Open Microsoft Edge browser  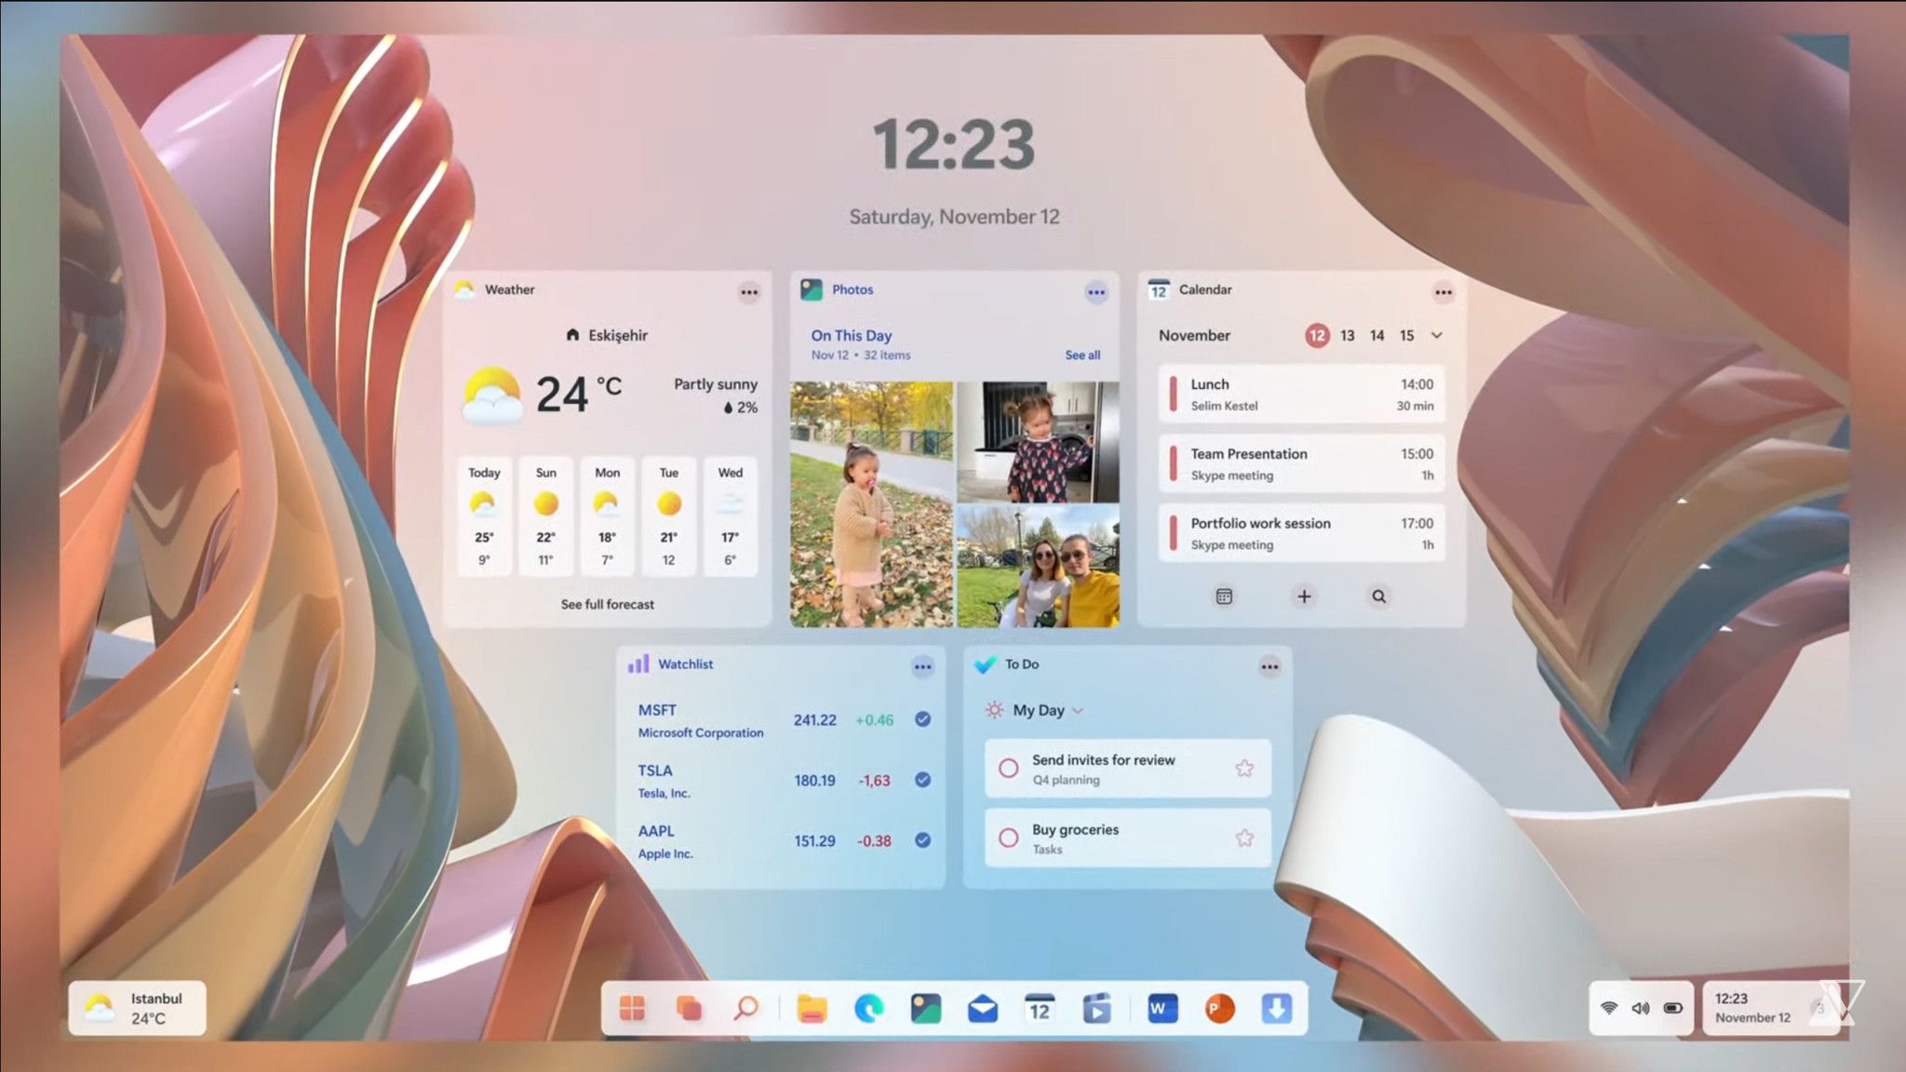(x=866, y=1008)
